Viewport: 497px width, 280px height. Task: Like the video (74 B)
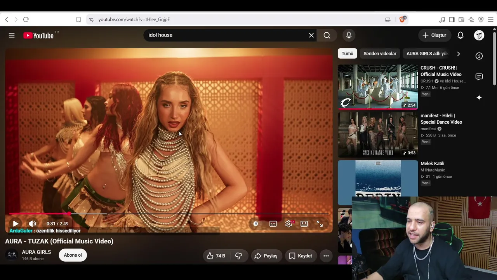[217, 256]
